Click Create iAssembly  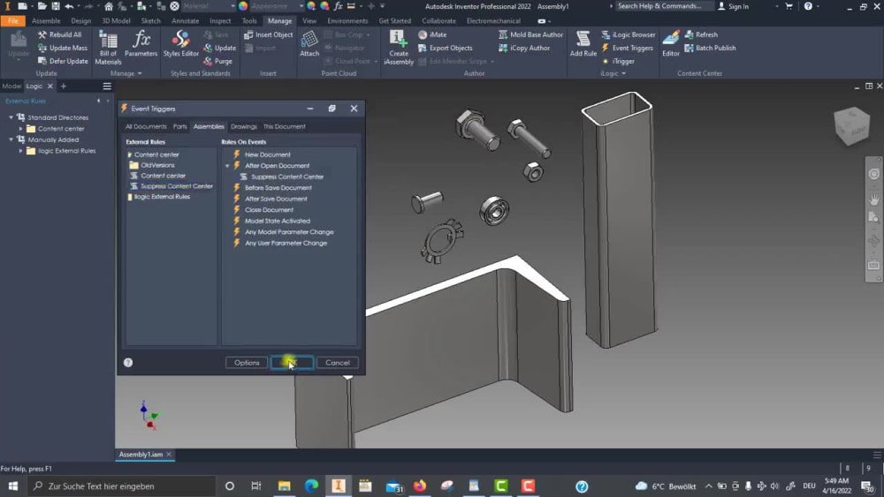[x=399, y=48]
